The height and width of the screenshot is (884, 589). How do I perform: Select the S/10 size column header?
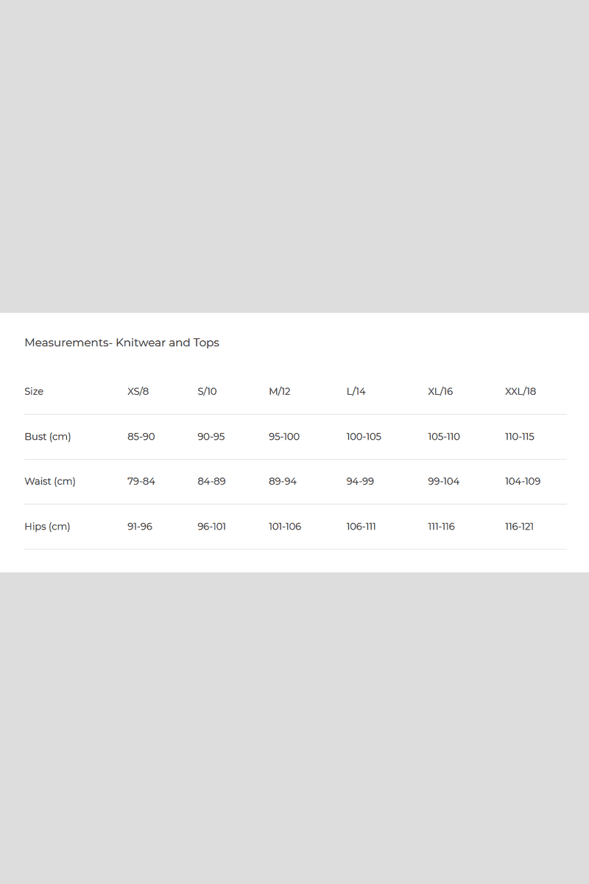(207, 391)
